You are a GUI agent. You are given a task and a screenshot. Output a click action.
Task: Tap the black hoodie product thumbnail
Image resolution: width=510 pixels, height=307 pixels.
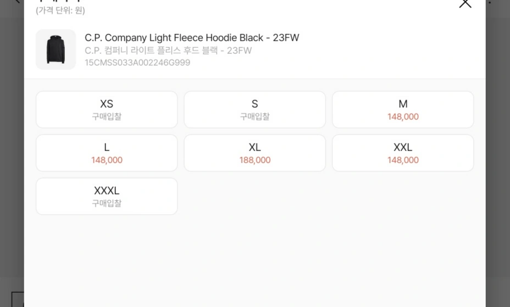(x=56, y=49)
